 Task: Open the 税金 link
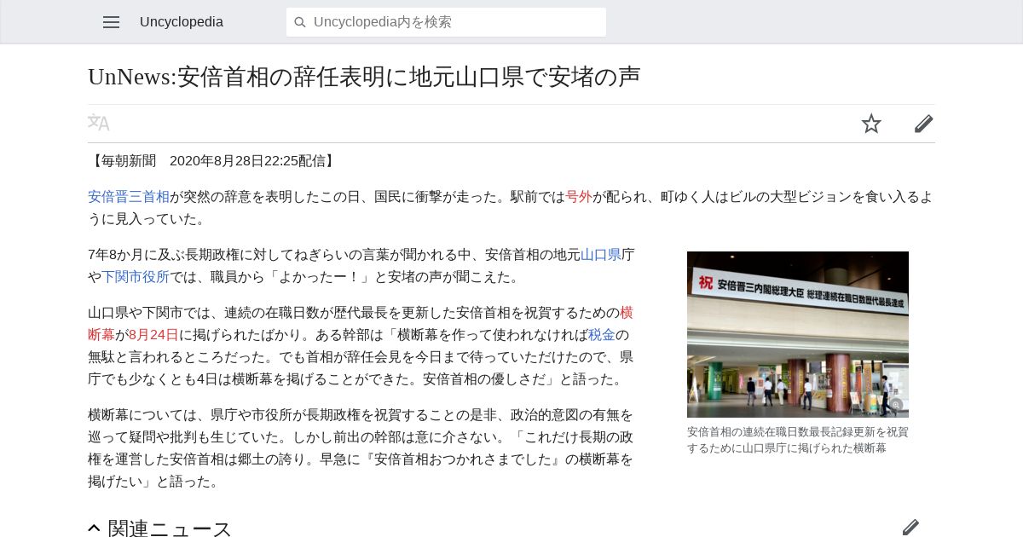[602, 335]
